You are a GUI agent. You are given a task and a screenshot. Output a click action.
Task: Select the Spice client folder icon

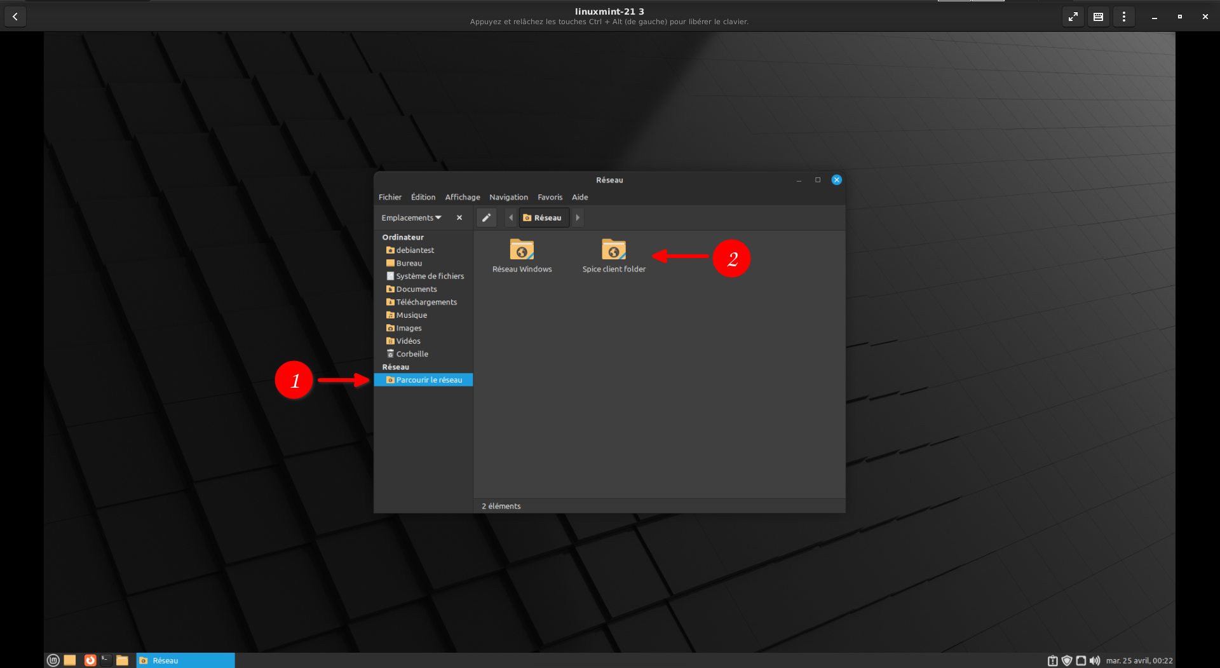[614, 256]
